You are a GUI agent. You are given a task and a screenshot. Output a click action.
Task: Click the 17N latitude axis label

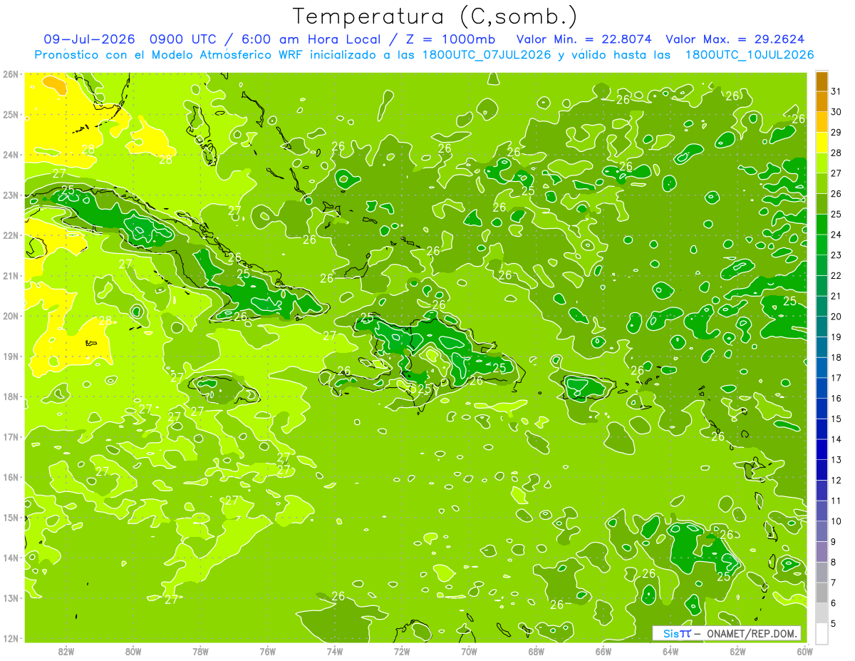pyautogui.click(x=11, y=436)
